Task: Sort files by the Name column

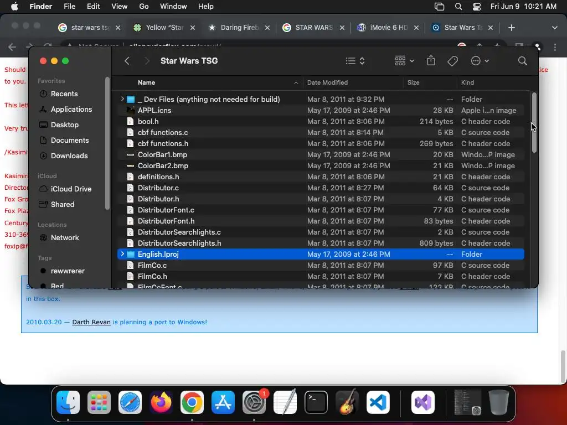Action: pos(146,82)
